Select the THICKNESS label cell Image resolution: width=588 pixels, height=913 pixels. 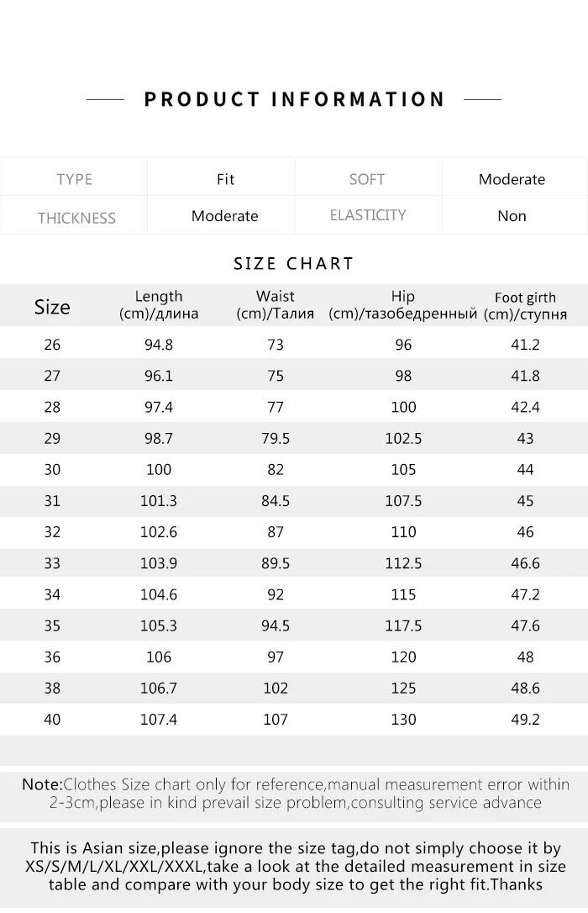pyautogui.click(x=76, y=218)
